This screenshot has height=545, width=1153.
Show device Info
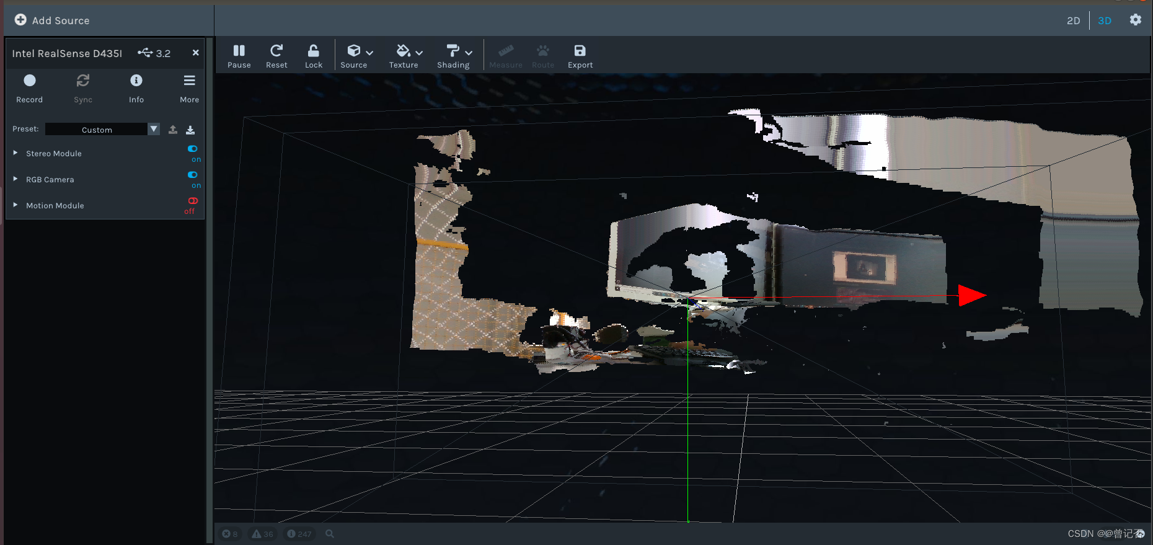(x=136, y=88)
